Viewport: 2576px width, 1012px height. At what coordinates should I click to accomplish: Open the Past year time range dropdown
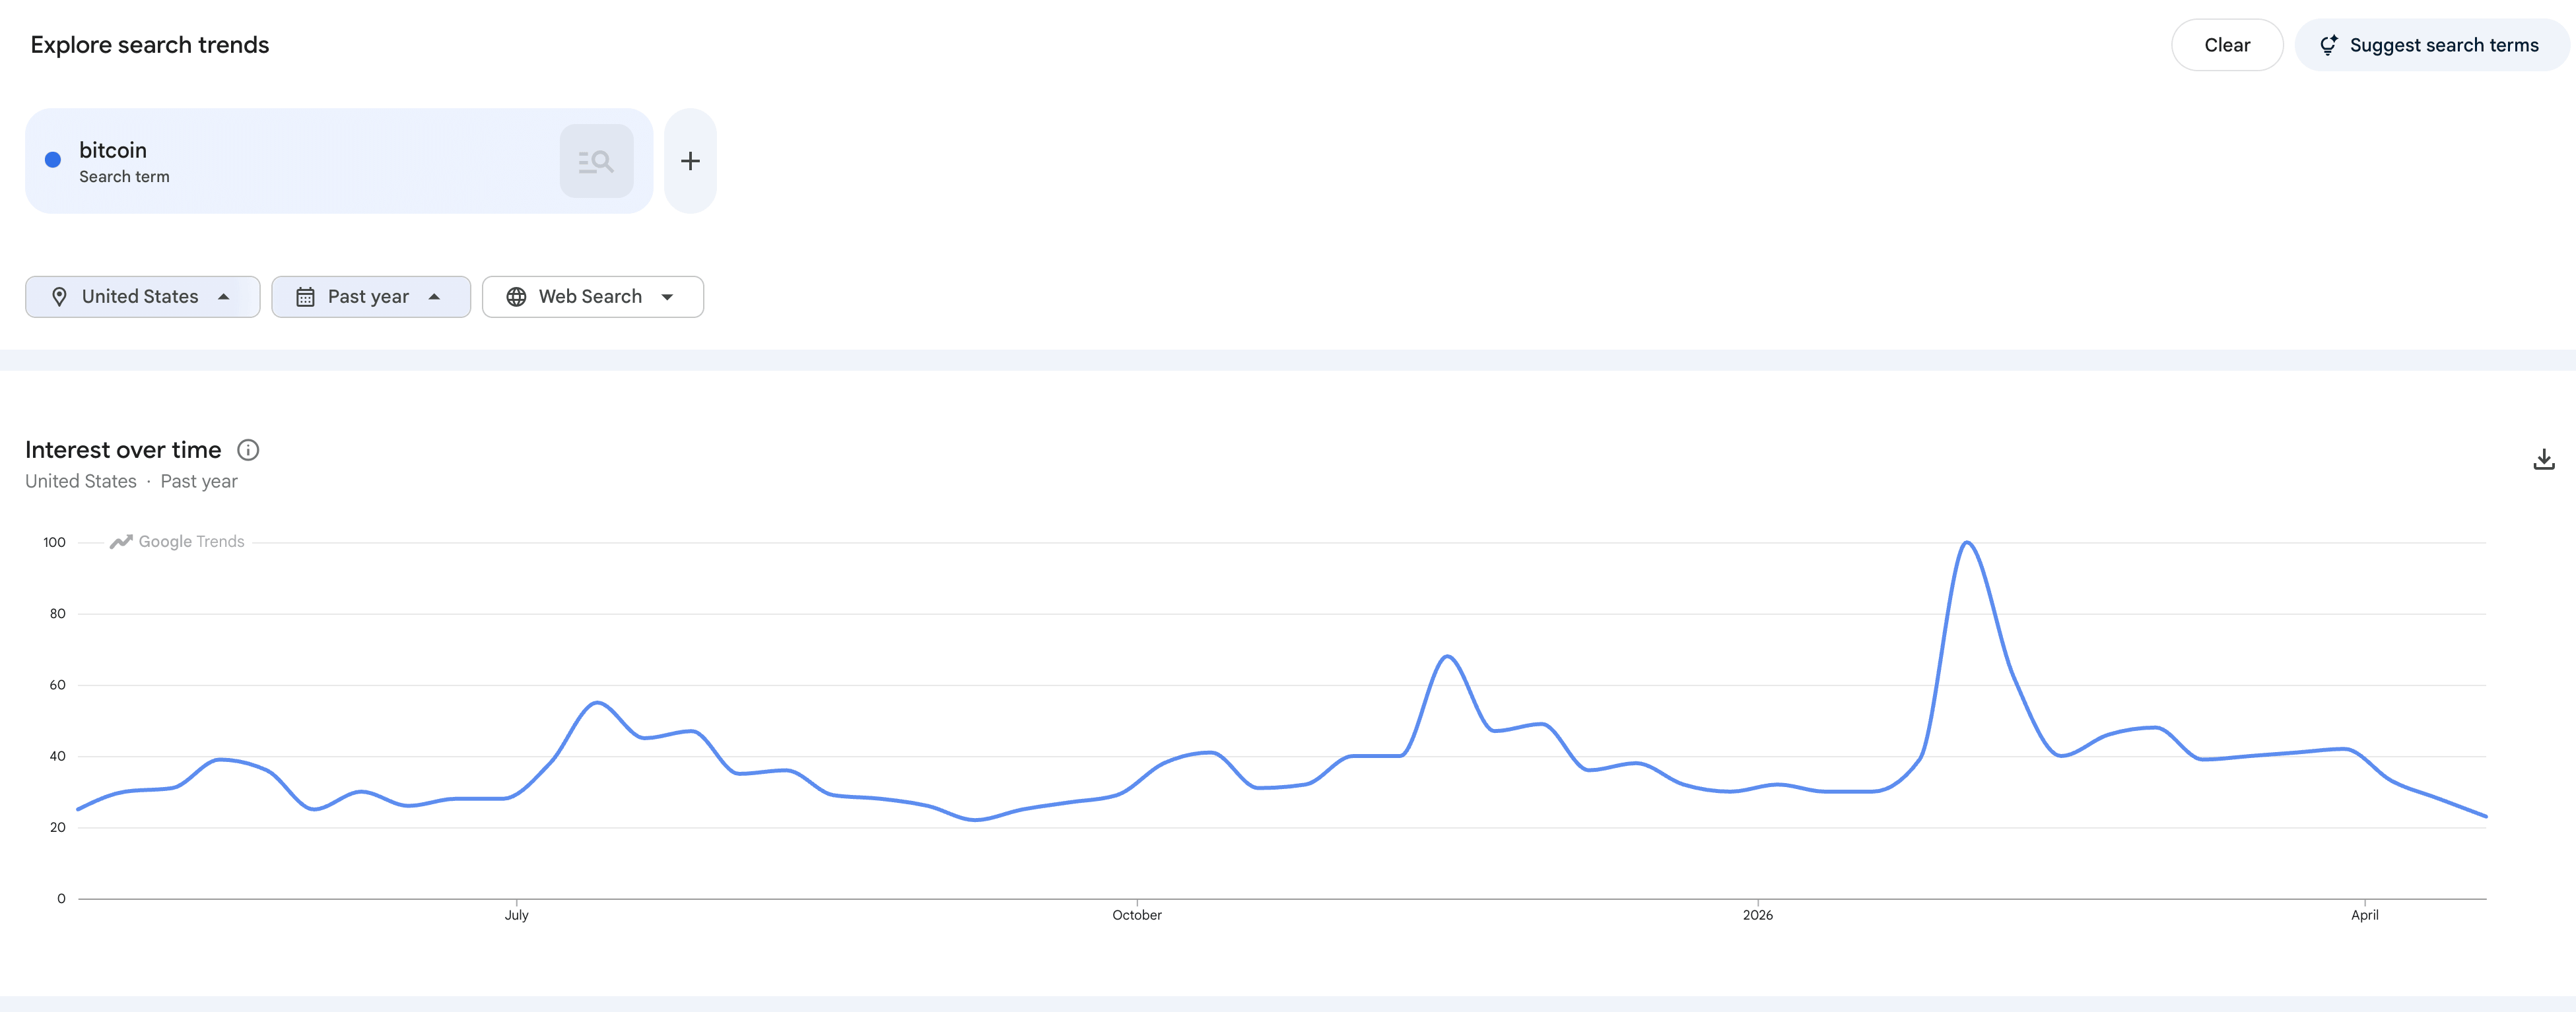point(371,297)
